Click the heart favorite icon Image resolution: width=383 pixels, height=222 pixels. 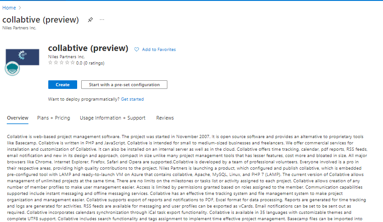(x=137, y=50)
